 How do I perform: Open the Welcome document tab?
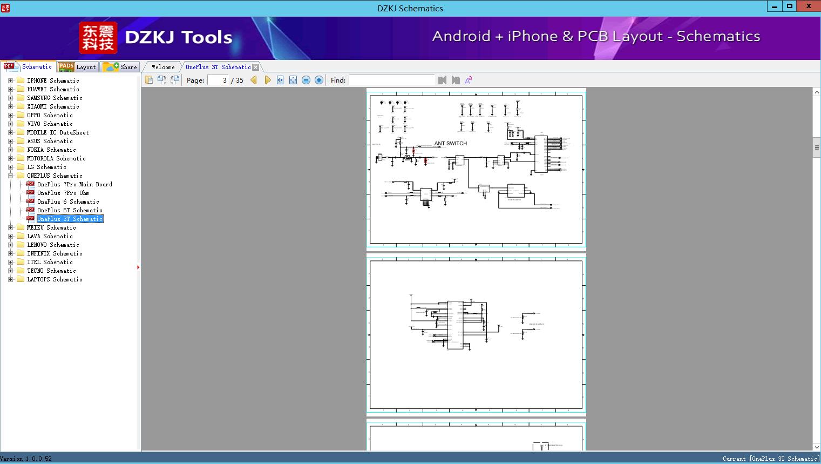pos(163,67)
